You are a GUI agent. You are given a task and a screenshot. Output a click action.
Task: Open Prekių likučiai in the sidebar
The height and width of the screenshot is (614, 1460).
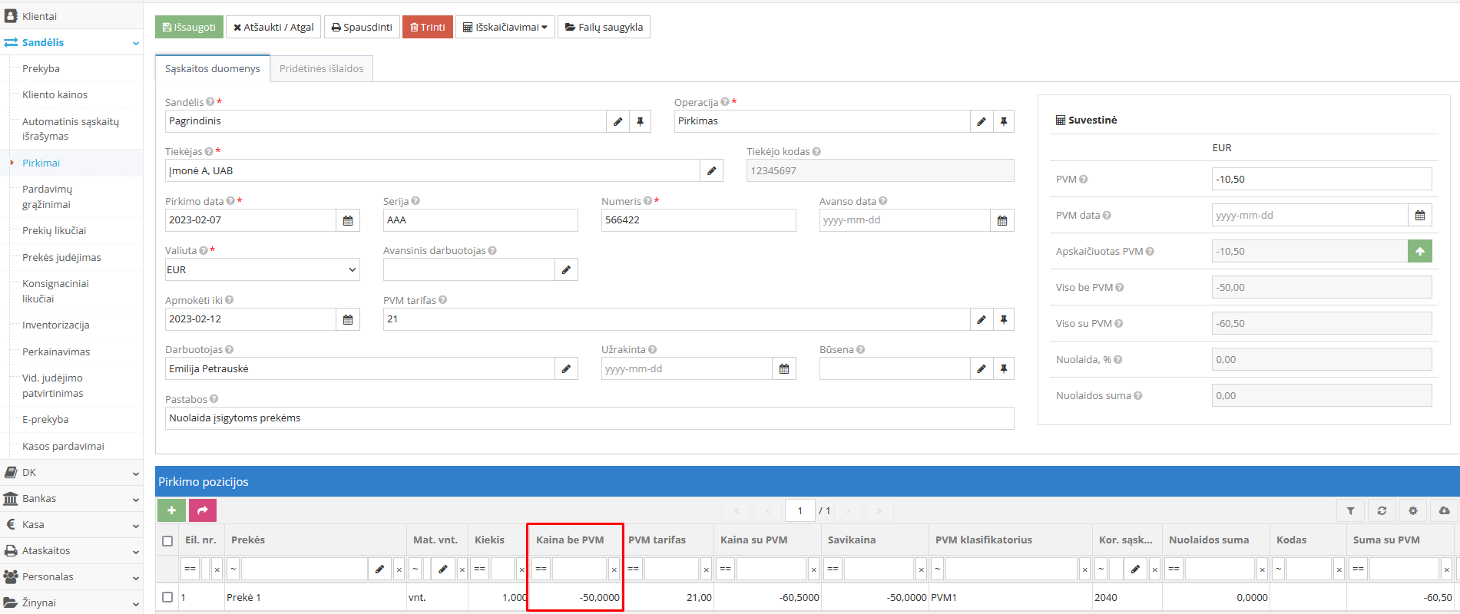[x=54, y=230]
